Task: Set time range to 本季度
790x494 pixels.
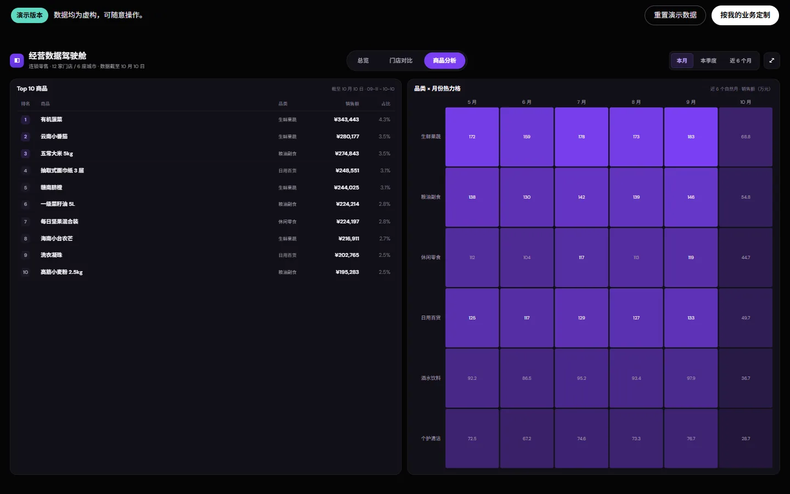Action: click(x=708, y=60)
